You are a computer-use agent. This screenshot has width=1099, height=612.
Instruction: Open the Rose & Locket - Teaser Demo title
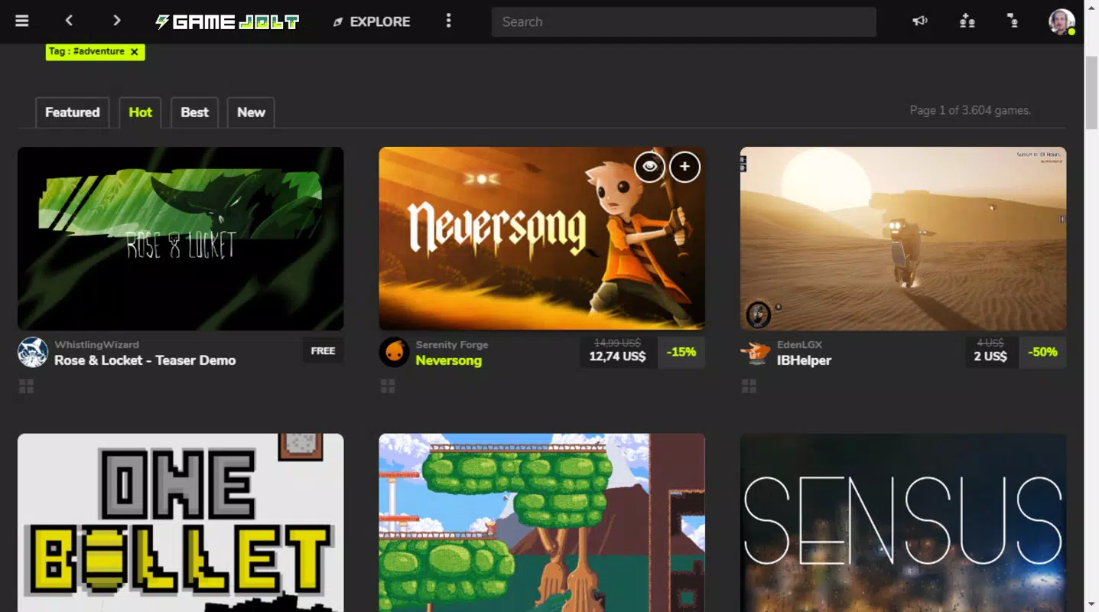[x=145, y=360]
